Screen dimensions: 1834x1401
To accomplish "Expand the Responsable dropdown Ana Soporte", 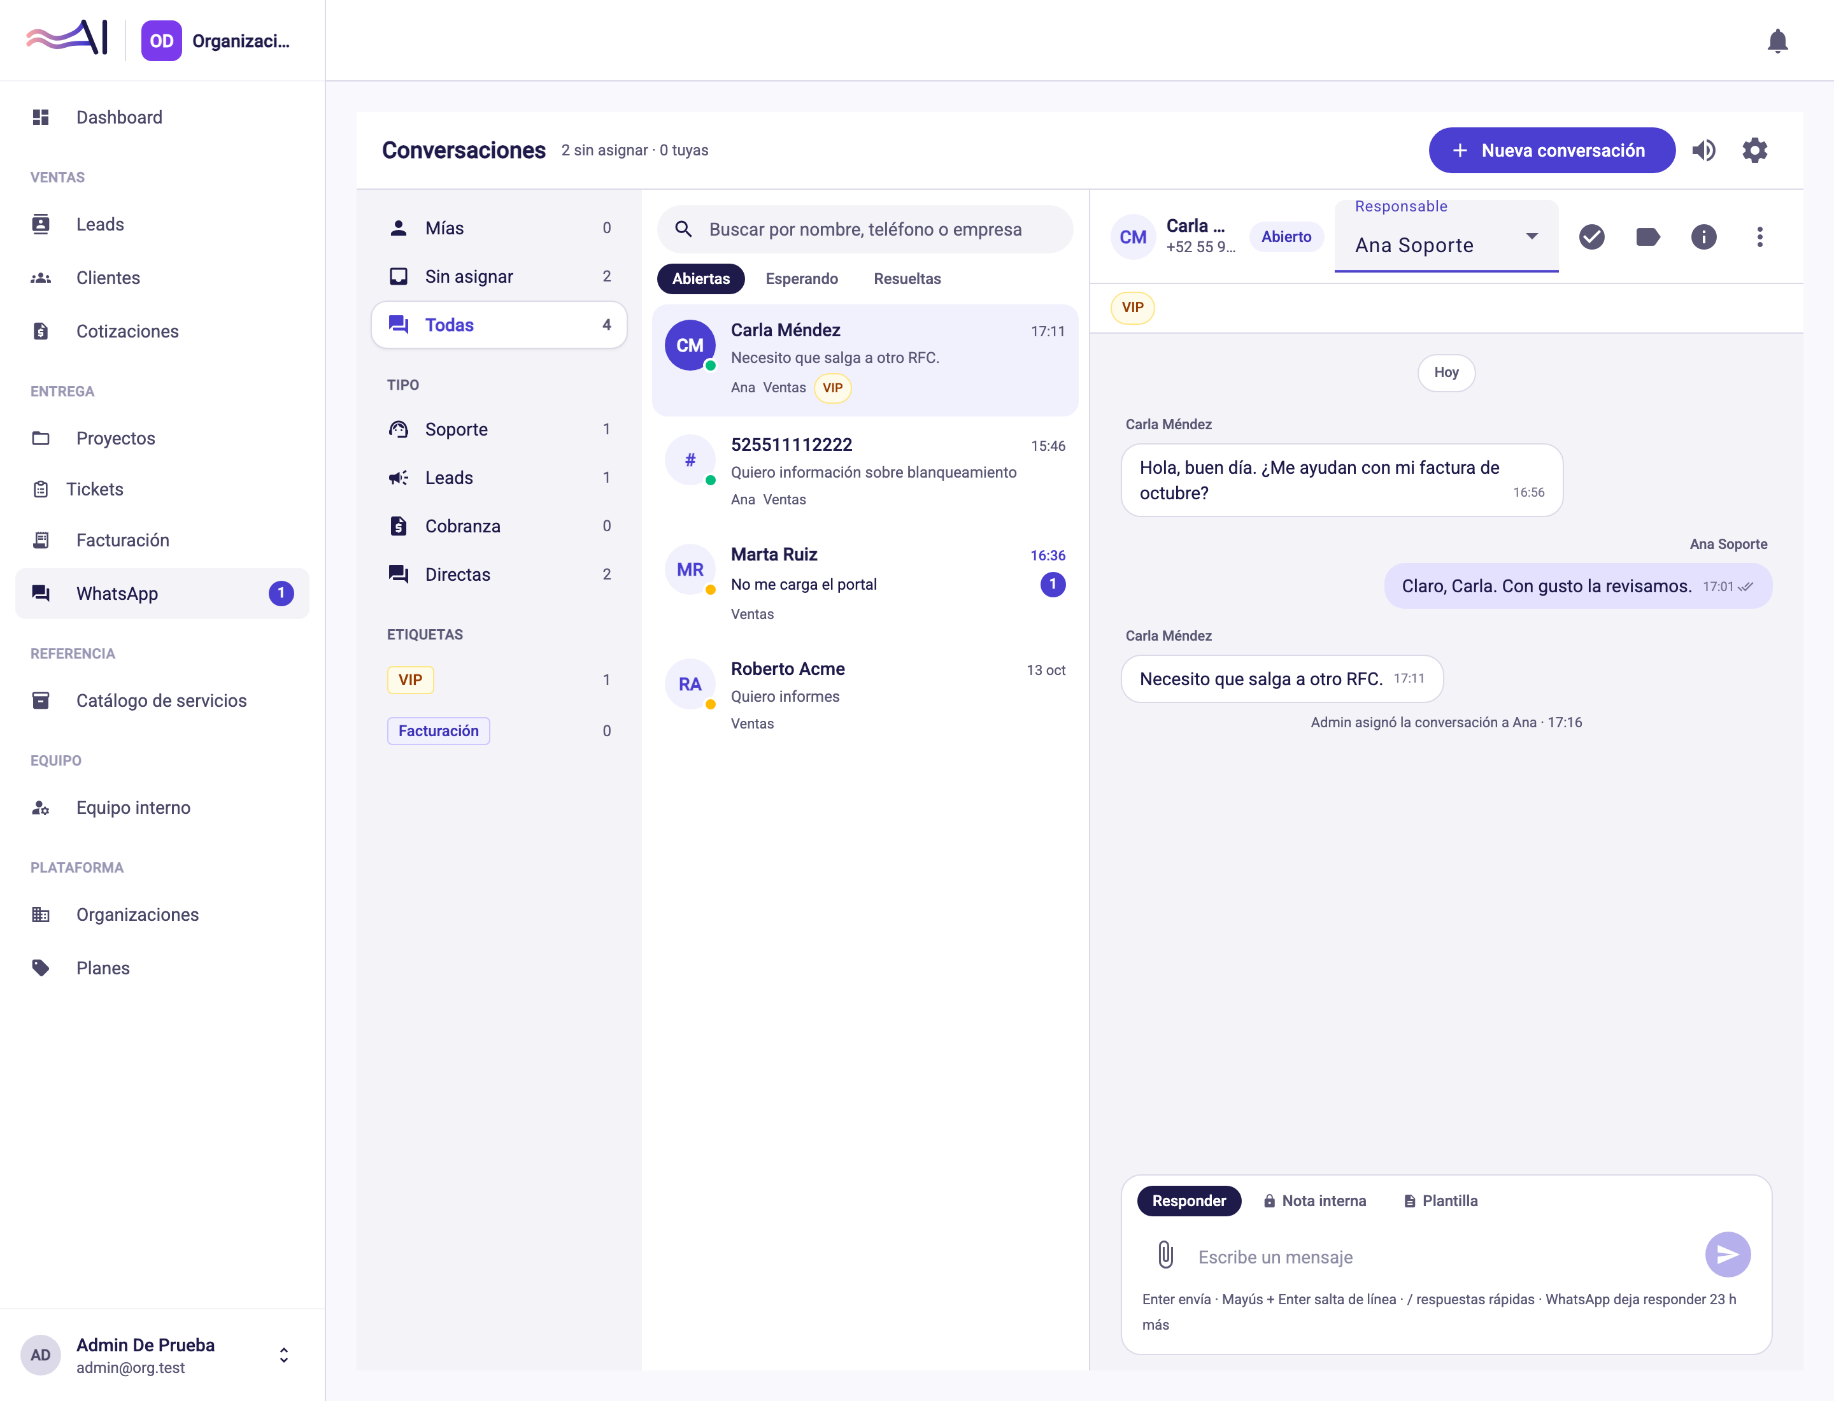I will (x=1446, y=237).
